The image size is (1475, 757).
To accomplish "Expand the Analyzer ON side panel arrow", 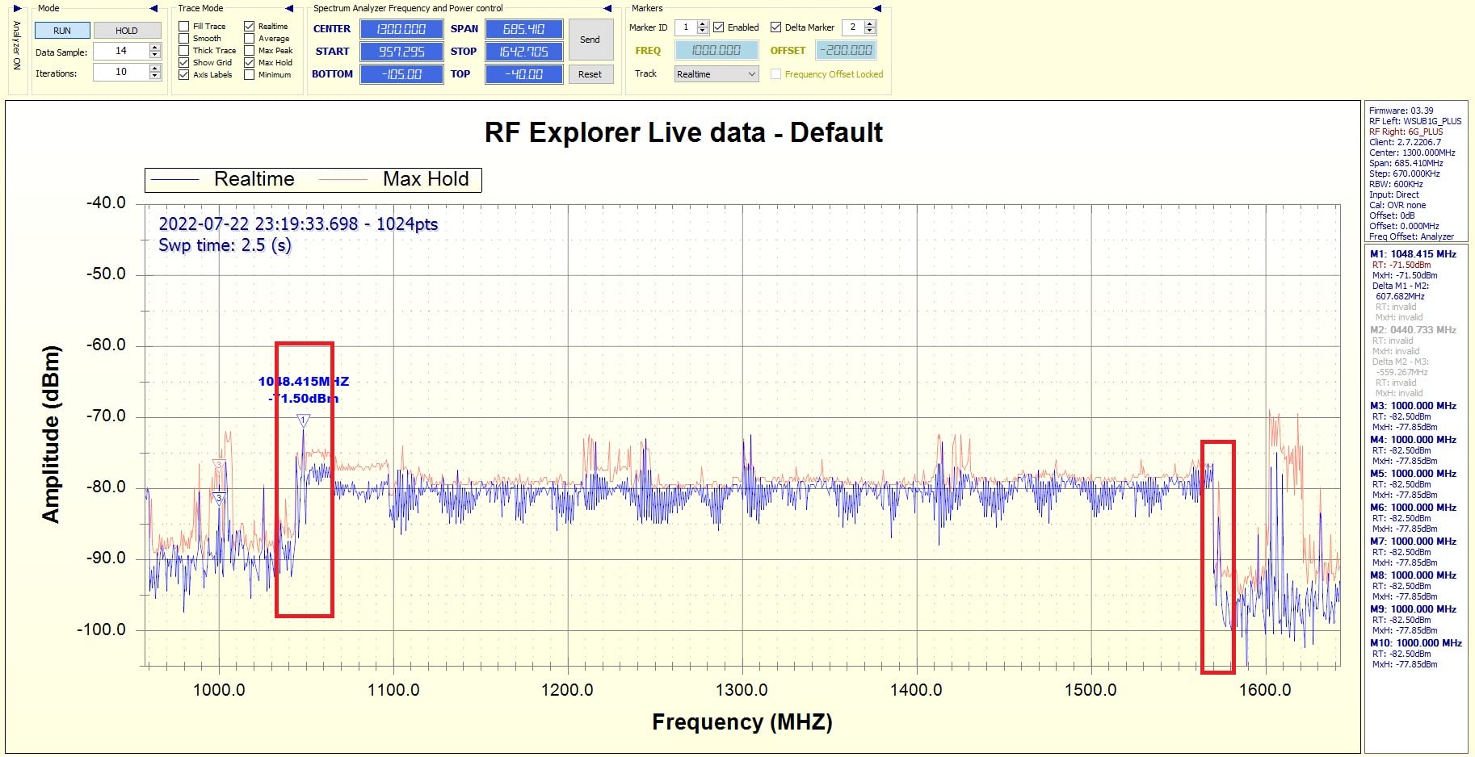I will tap(16, 9).
